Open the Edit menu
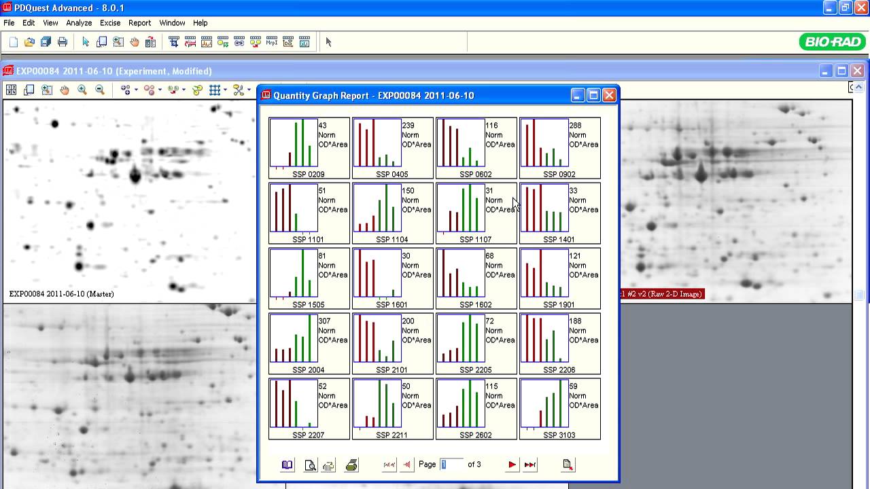 coord(29,22)
